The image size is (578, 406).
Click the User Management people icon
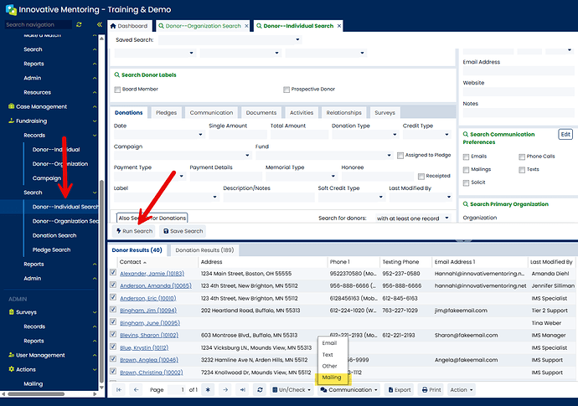11,355
